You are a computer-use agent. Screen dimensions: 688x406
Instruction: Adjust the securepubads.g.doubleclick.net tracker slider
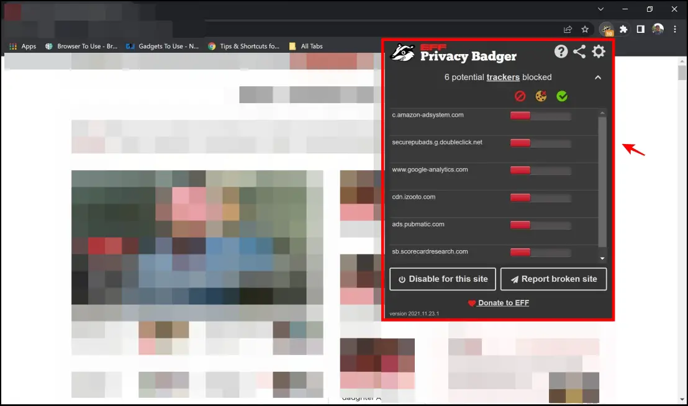(541, 143)
